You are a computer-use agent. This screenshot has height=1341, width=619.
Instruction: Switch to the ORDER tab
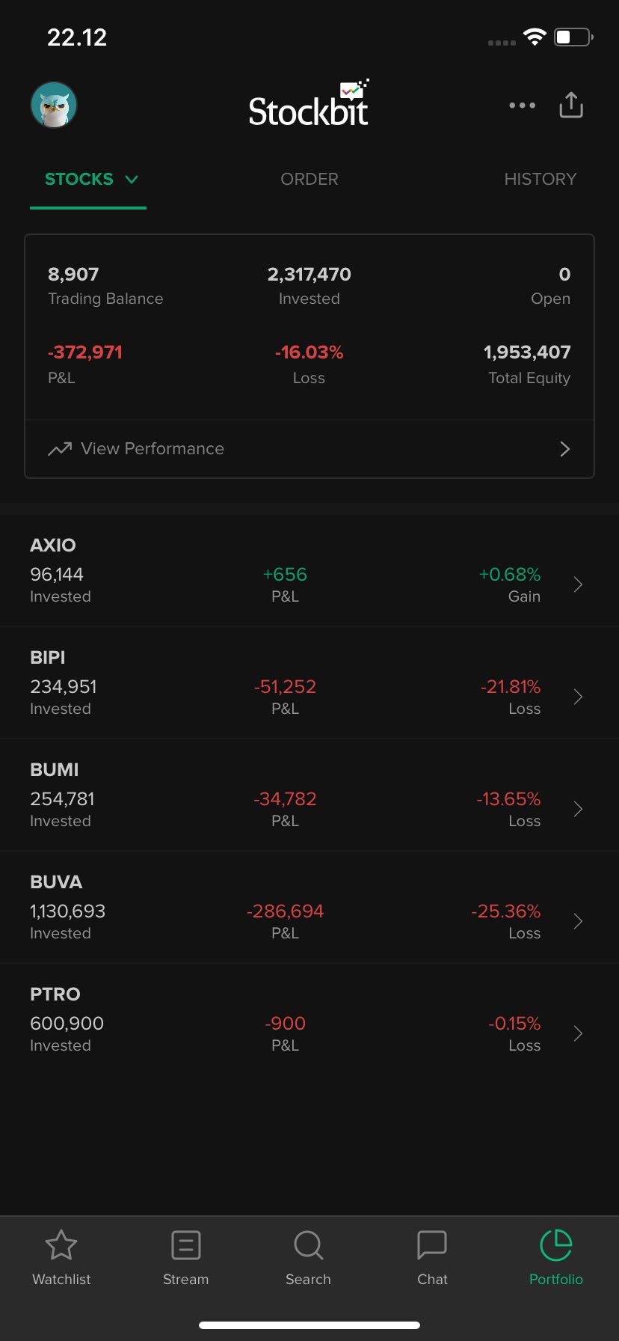click(309, 180)
